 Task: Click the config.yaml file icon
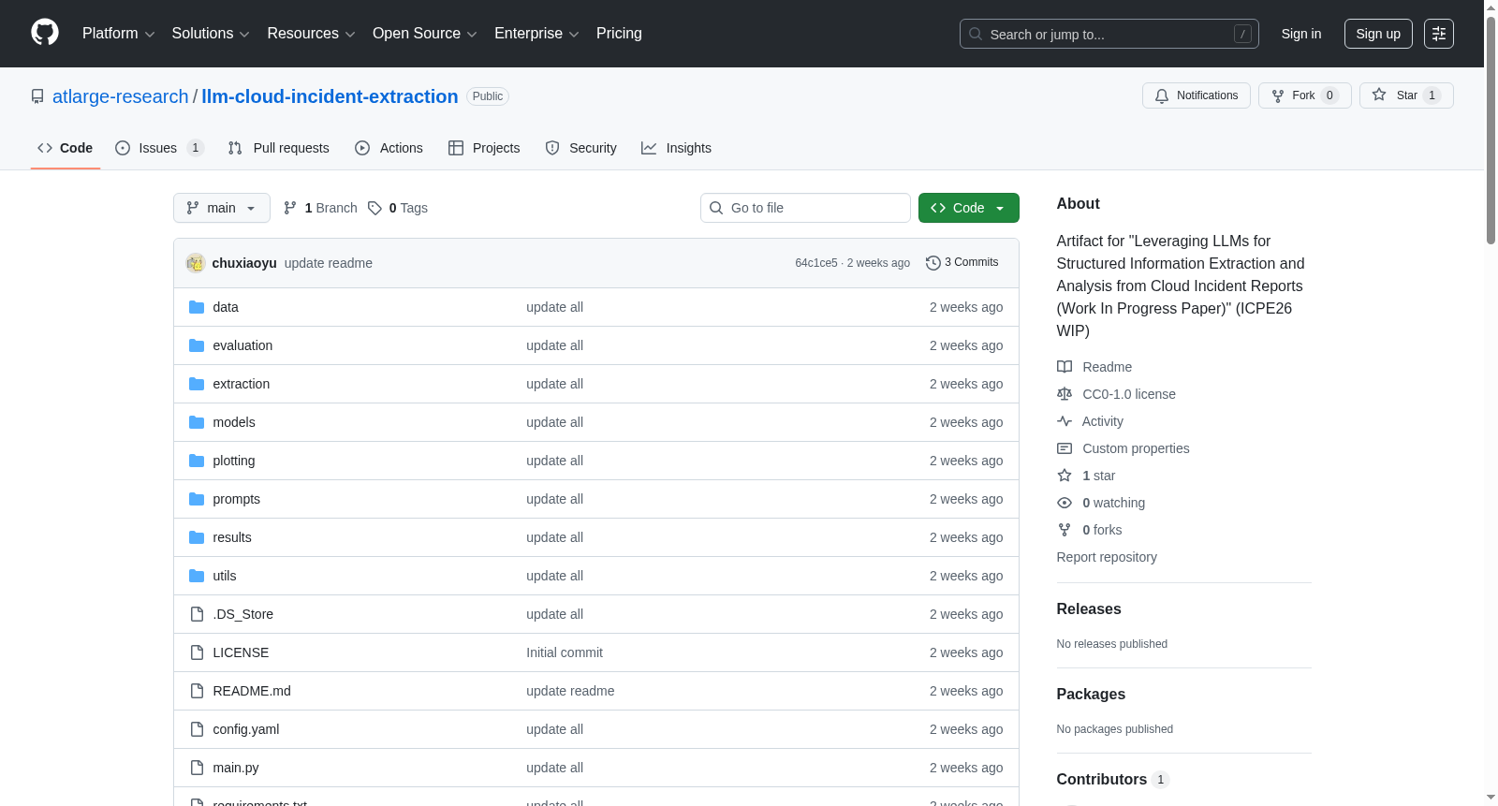tap(197, 729)
